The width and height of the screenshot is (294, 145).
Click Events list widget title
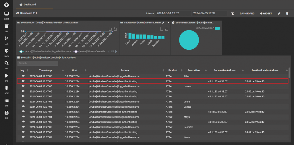pos(48,58)
